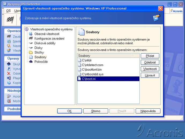Select file C:\bootfont.bin
The image size is (185, 139).
point(108,69)
